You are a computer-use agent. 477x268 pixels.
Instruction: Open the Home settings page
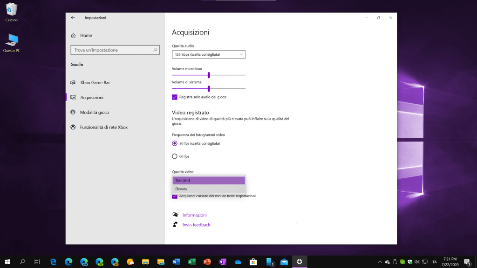pos(86,35)
